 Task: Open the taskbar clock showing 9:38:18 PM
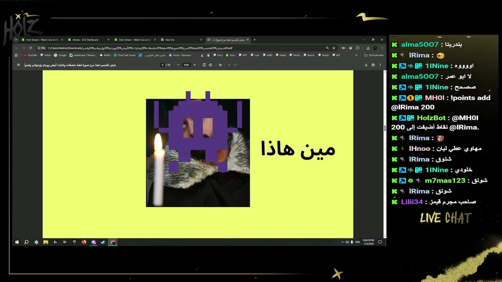(369, 242)
